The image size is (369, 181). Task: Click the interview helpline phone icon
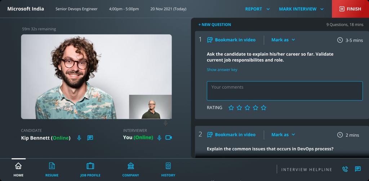click(345, 169)
